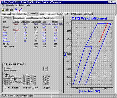Open the Route/Aircraft menu
The height and width of the screenshot is (98, 117).
pos(12,5)
